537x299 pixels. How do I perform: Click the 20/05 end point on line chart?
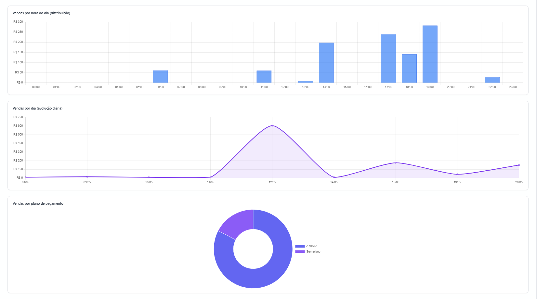coord(519,165)
